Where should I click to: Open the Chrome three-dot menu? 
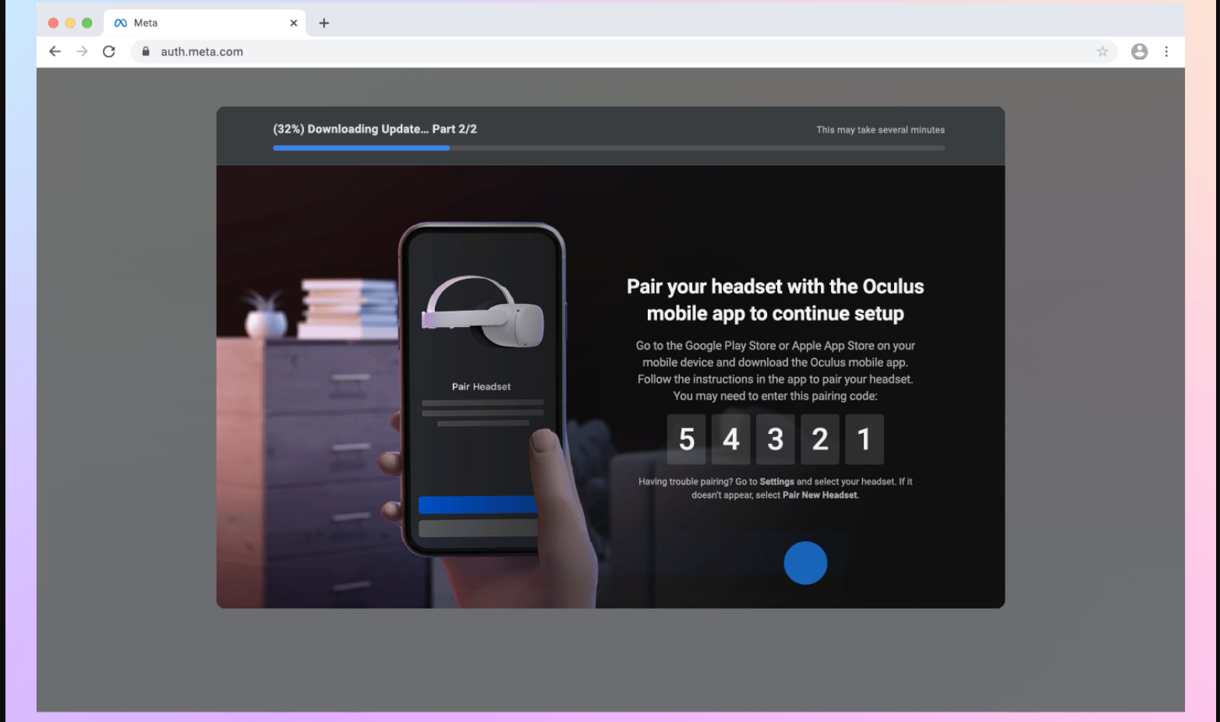point(1166,51)
